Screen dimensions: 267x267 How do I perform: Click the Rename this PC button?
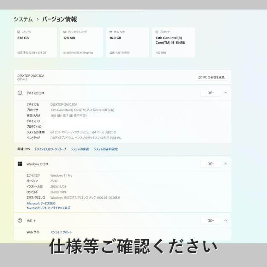(x=211, y=77)
